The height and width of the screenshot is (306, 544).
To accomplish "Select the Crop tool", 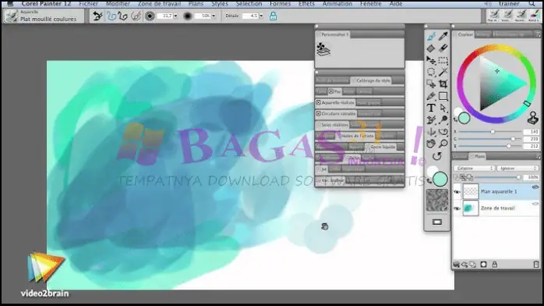I will tap(443, 84).
